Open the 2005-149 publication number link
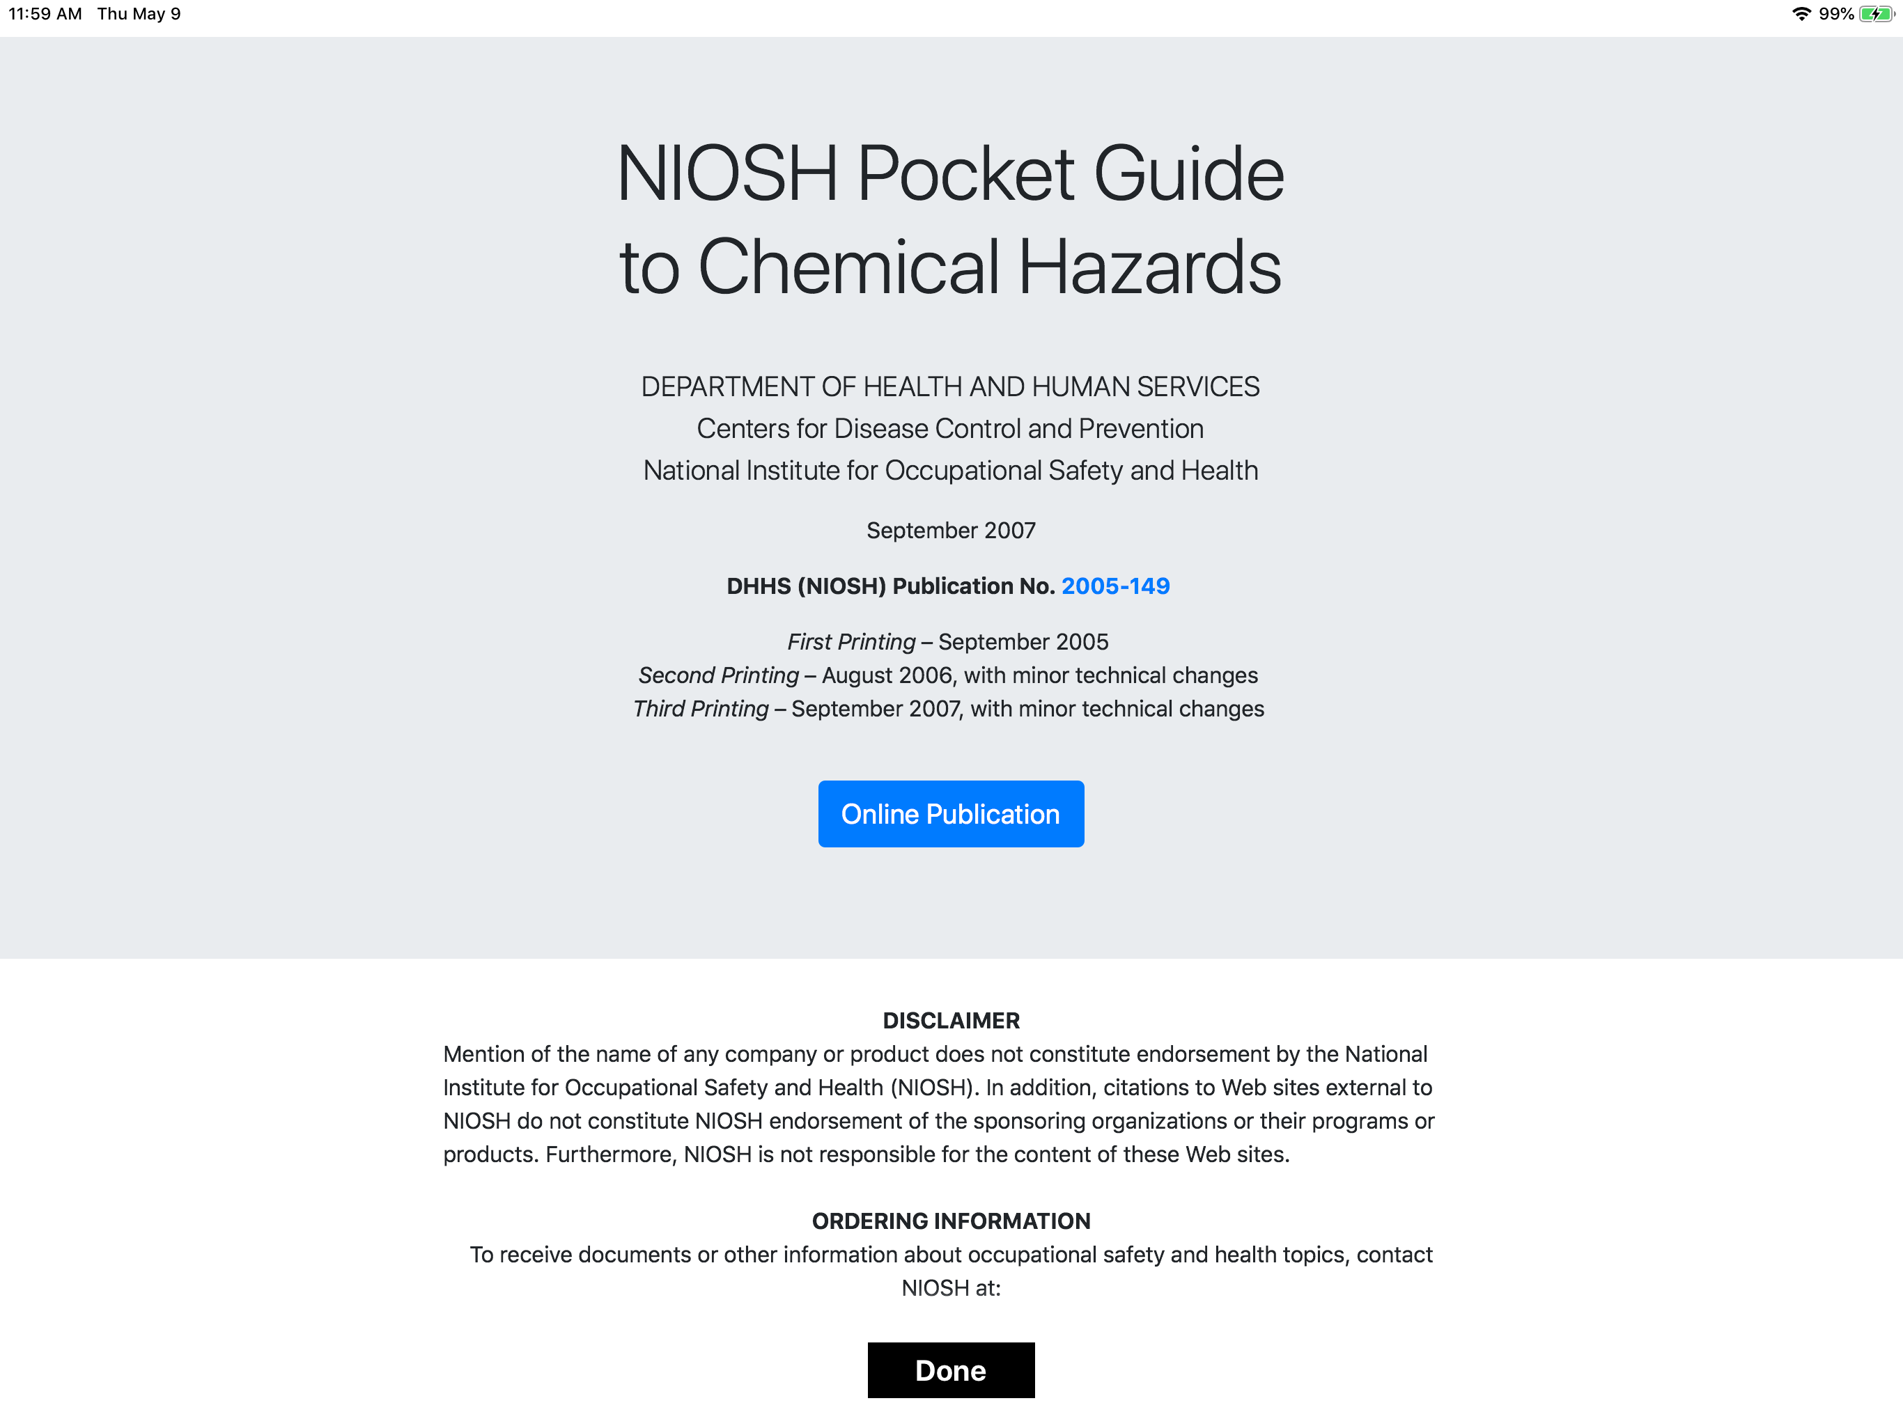Image resolution: width=1903 pixels, height=1426 pixels. (x=1116, y=586)
